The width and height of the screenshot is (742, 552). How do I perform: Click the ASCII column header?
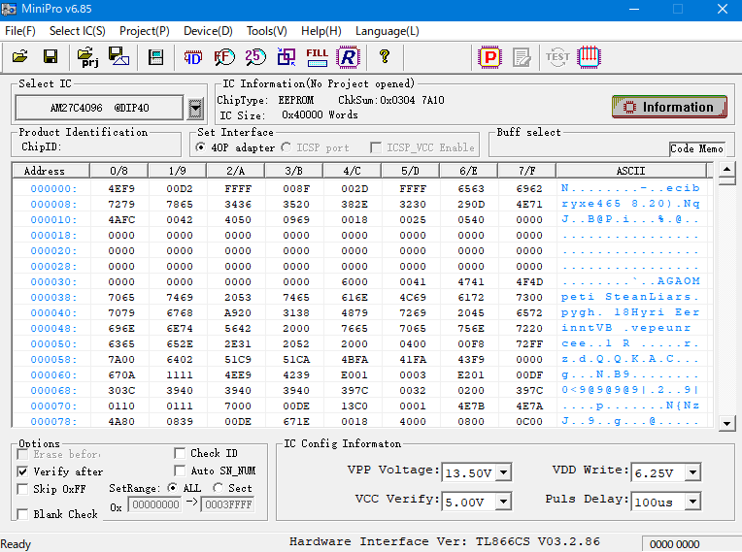click(x=630, y=171)
